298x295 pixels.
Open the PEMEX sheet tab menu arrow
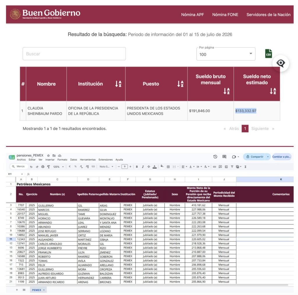tap(44, 290)
